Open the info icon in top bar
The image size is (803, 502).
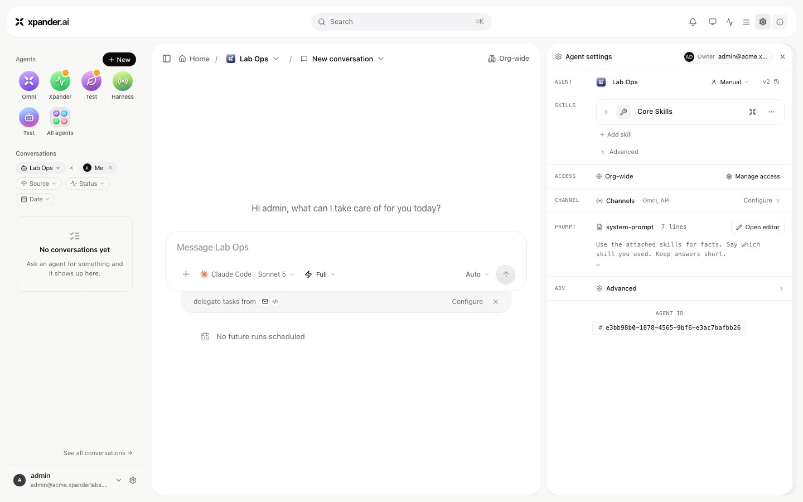click(780, 22)
